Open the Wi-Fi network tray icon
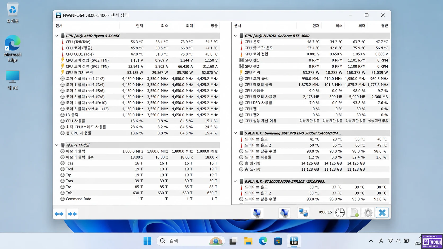Image resolution: width=443 pixels, height=249 pixels. click(x=390, y=241)
